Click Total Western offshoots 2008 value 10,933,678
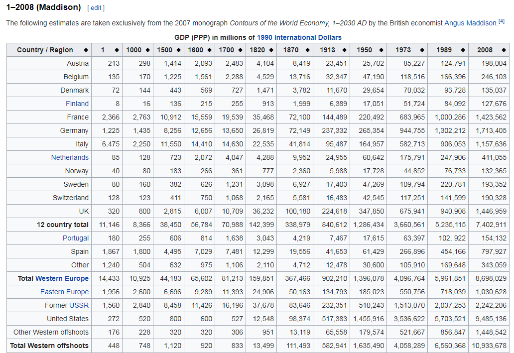Viewport: 514px width, 353px height. tap(489, 346)
